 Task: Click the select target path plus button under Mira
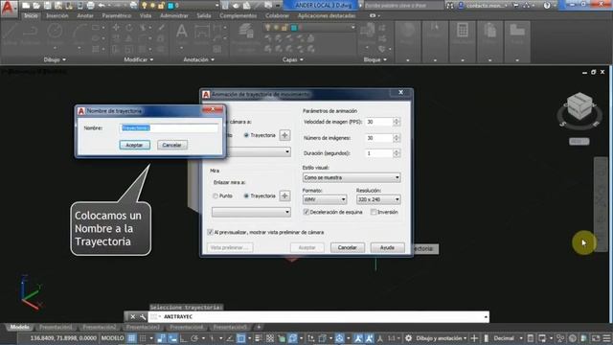click(x=284, y=195)
